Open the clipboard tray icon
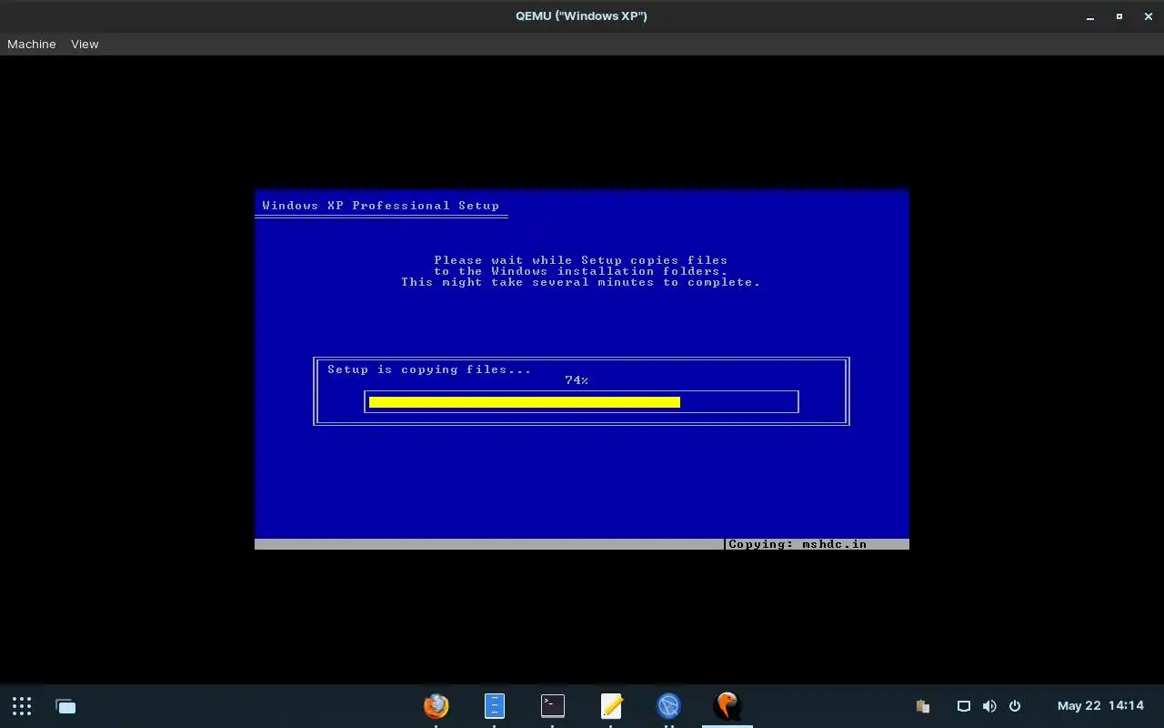Image resolution: width=1164 pixels, height=728 pixels. click(923, 706)
